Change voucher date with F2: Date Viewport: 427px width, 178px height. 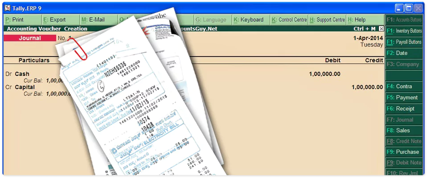(x=404, y=53)
